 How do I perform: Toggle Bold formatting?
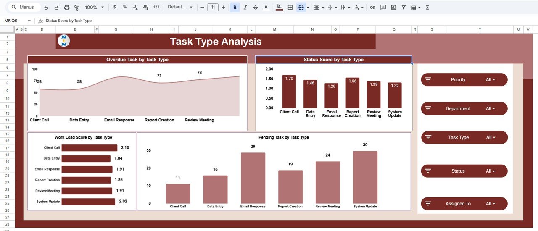235,8
